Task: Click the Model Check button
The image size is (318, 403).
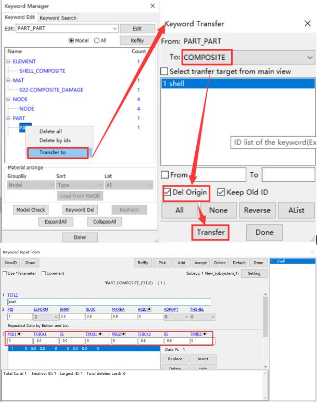Action: (x=30, y=210)
